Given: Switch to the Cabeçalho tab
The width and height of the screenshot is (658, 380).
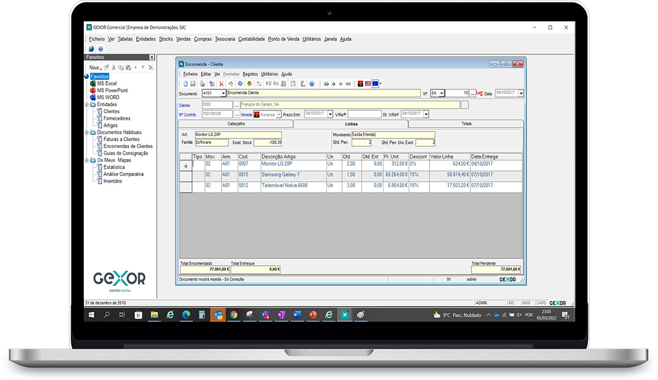Looking at the screenshot, I should [235, 123].
